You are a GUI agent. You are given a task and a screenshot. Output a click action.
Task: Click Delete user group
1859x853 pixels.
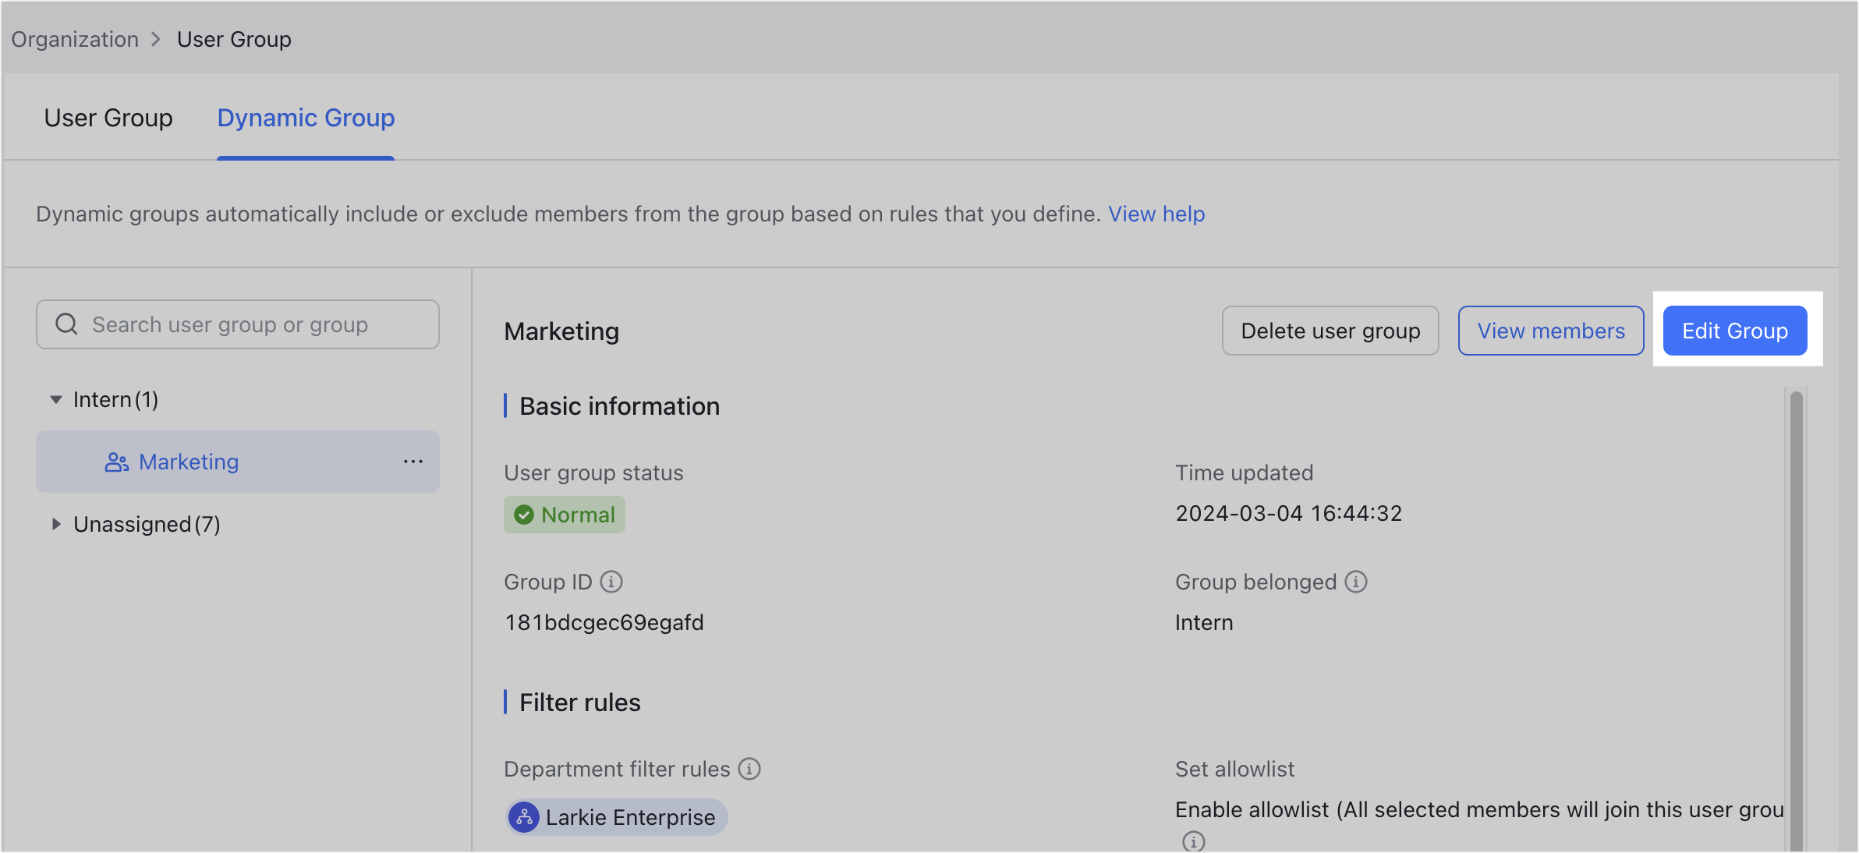click(1330, 331)
